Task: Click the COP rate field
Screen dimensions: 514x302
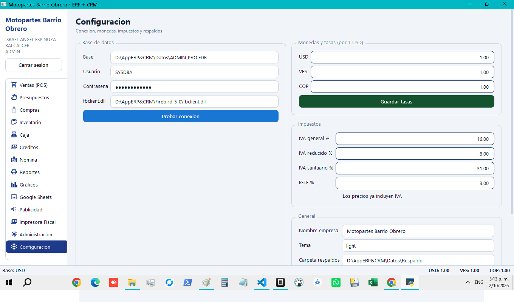Action: point(403,87)
